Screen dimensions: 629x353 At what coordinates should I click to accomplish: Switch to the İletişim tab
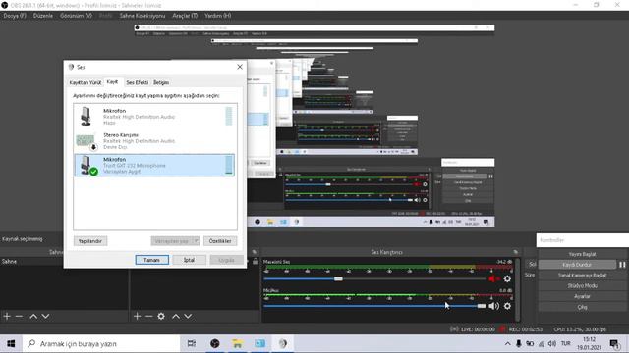coord(161,82)
